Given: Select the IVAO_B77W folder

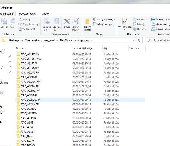Looking at the screenshot, I should pos(27,141).
